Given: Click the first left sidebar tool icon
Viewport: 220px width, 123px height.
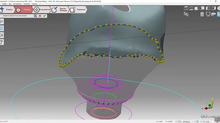Looking at the screenshot, I should click(1, 22).
